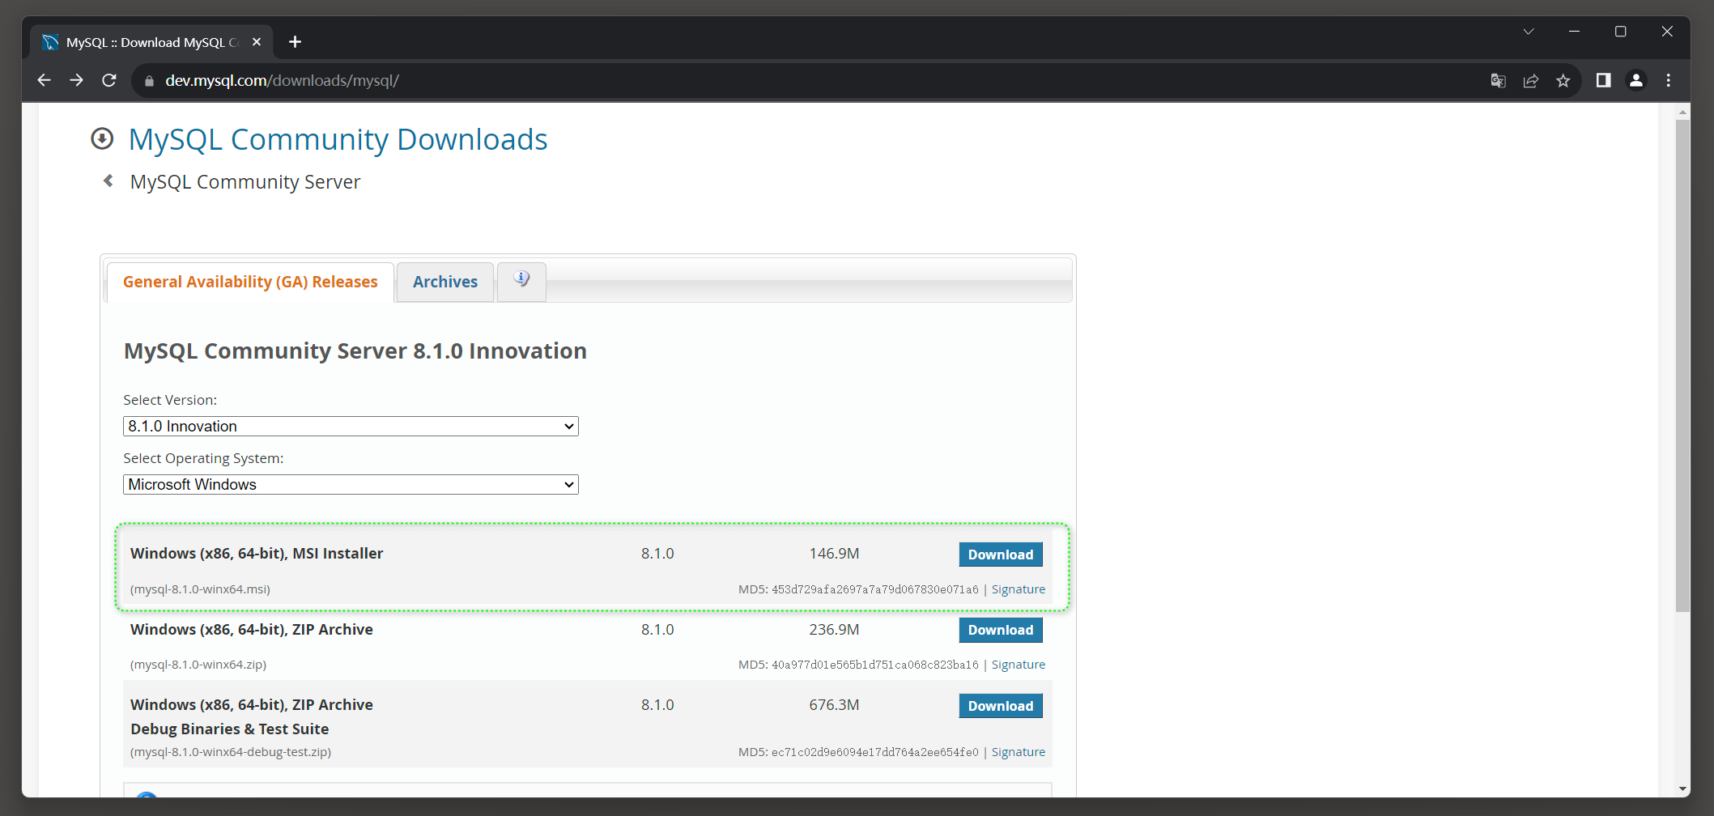Click the (mysql-8.1.0-winx64.msi) filename text
1714x816 pixels.
tap(200, 589)
